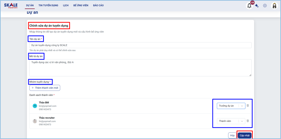Open the settings gear icon

pos(265,6)
